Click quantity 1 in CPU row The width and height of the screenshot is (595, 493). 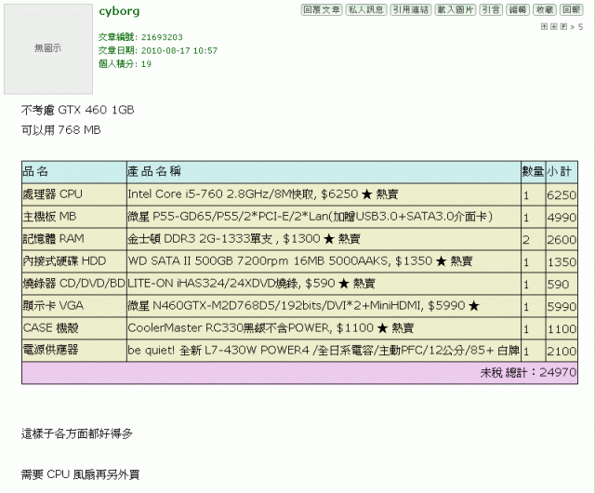tap(533, 195)
